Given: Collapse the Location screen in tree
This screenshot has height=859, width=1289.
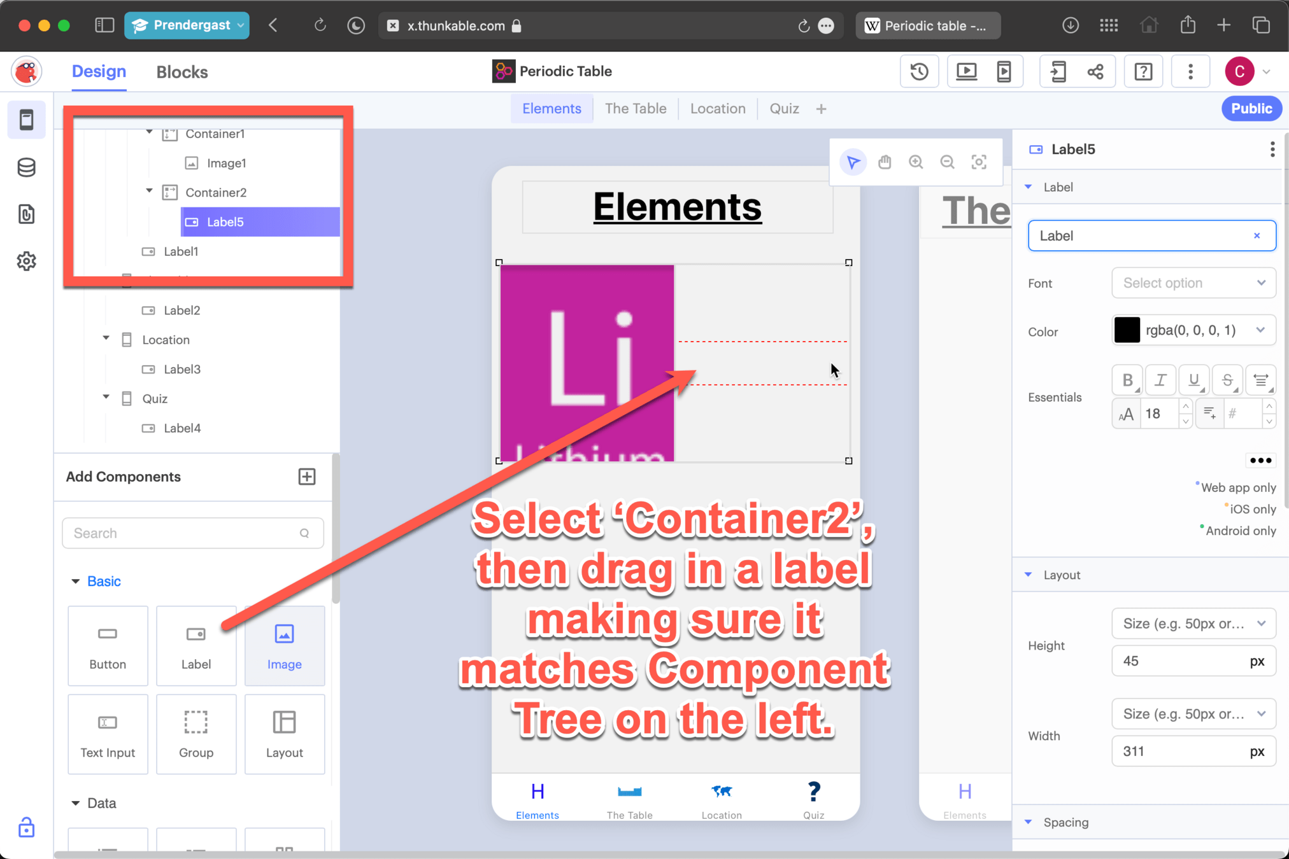Looking at the screenshot, I should pos(106,339).
